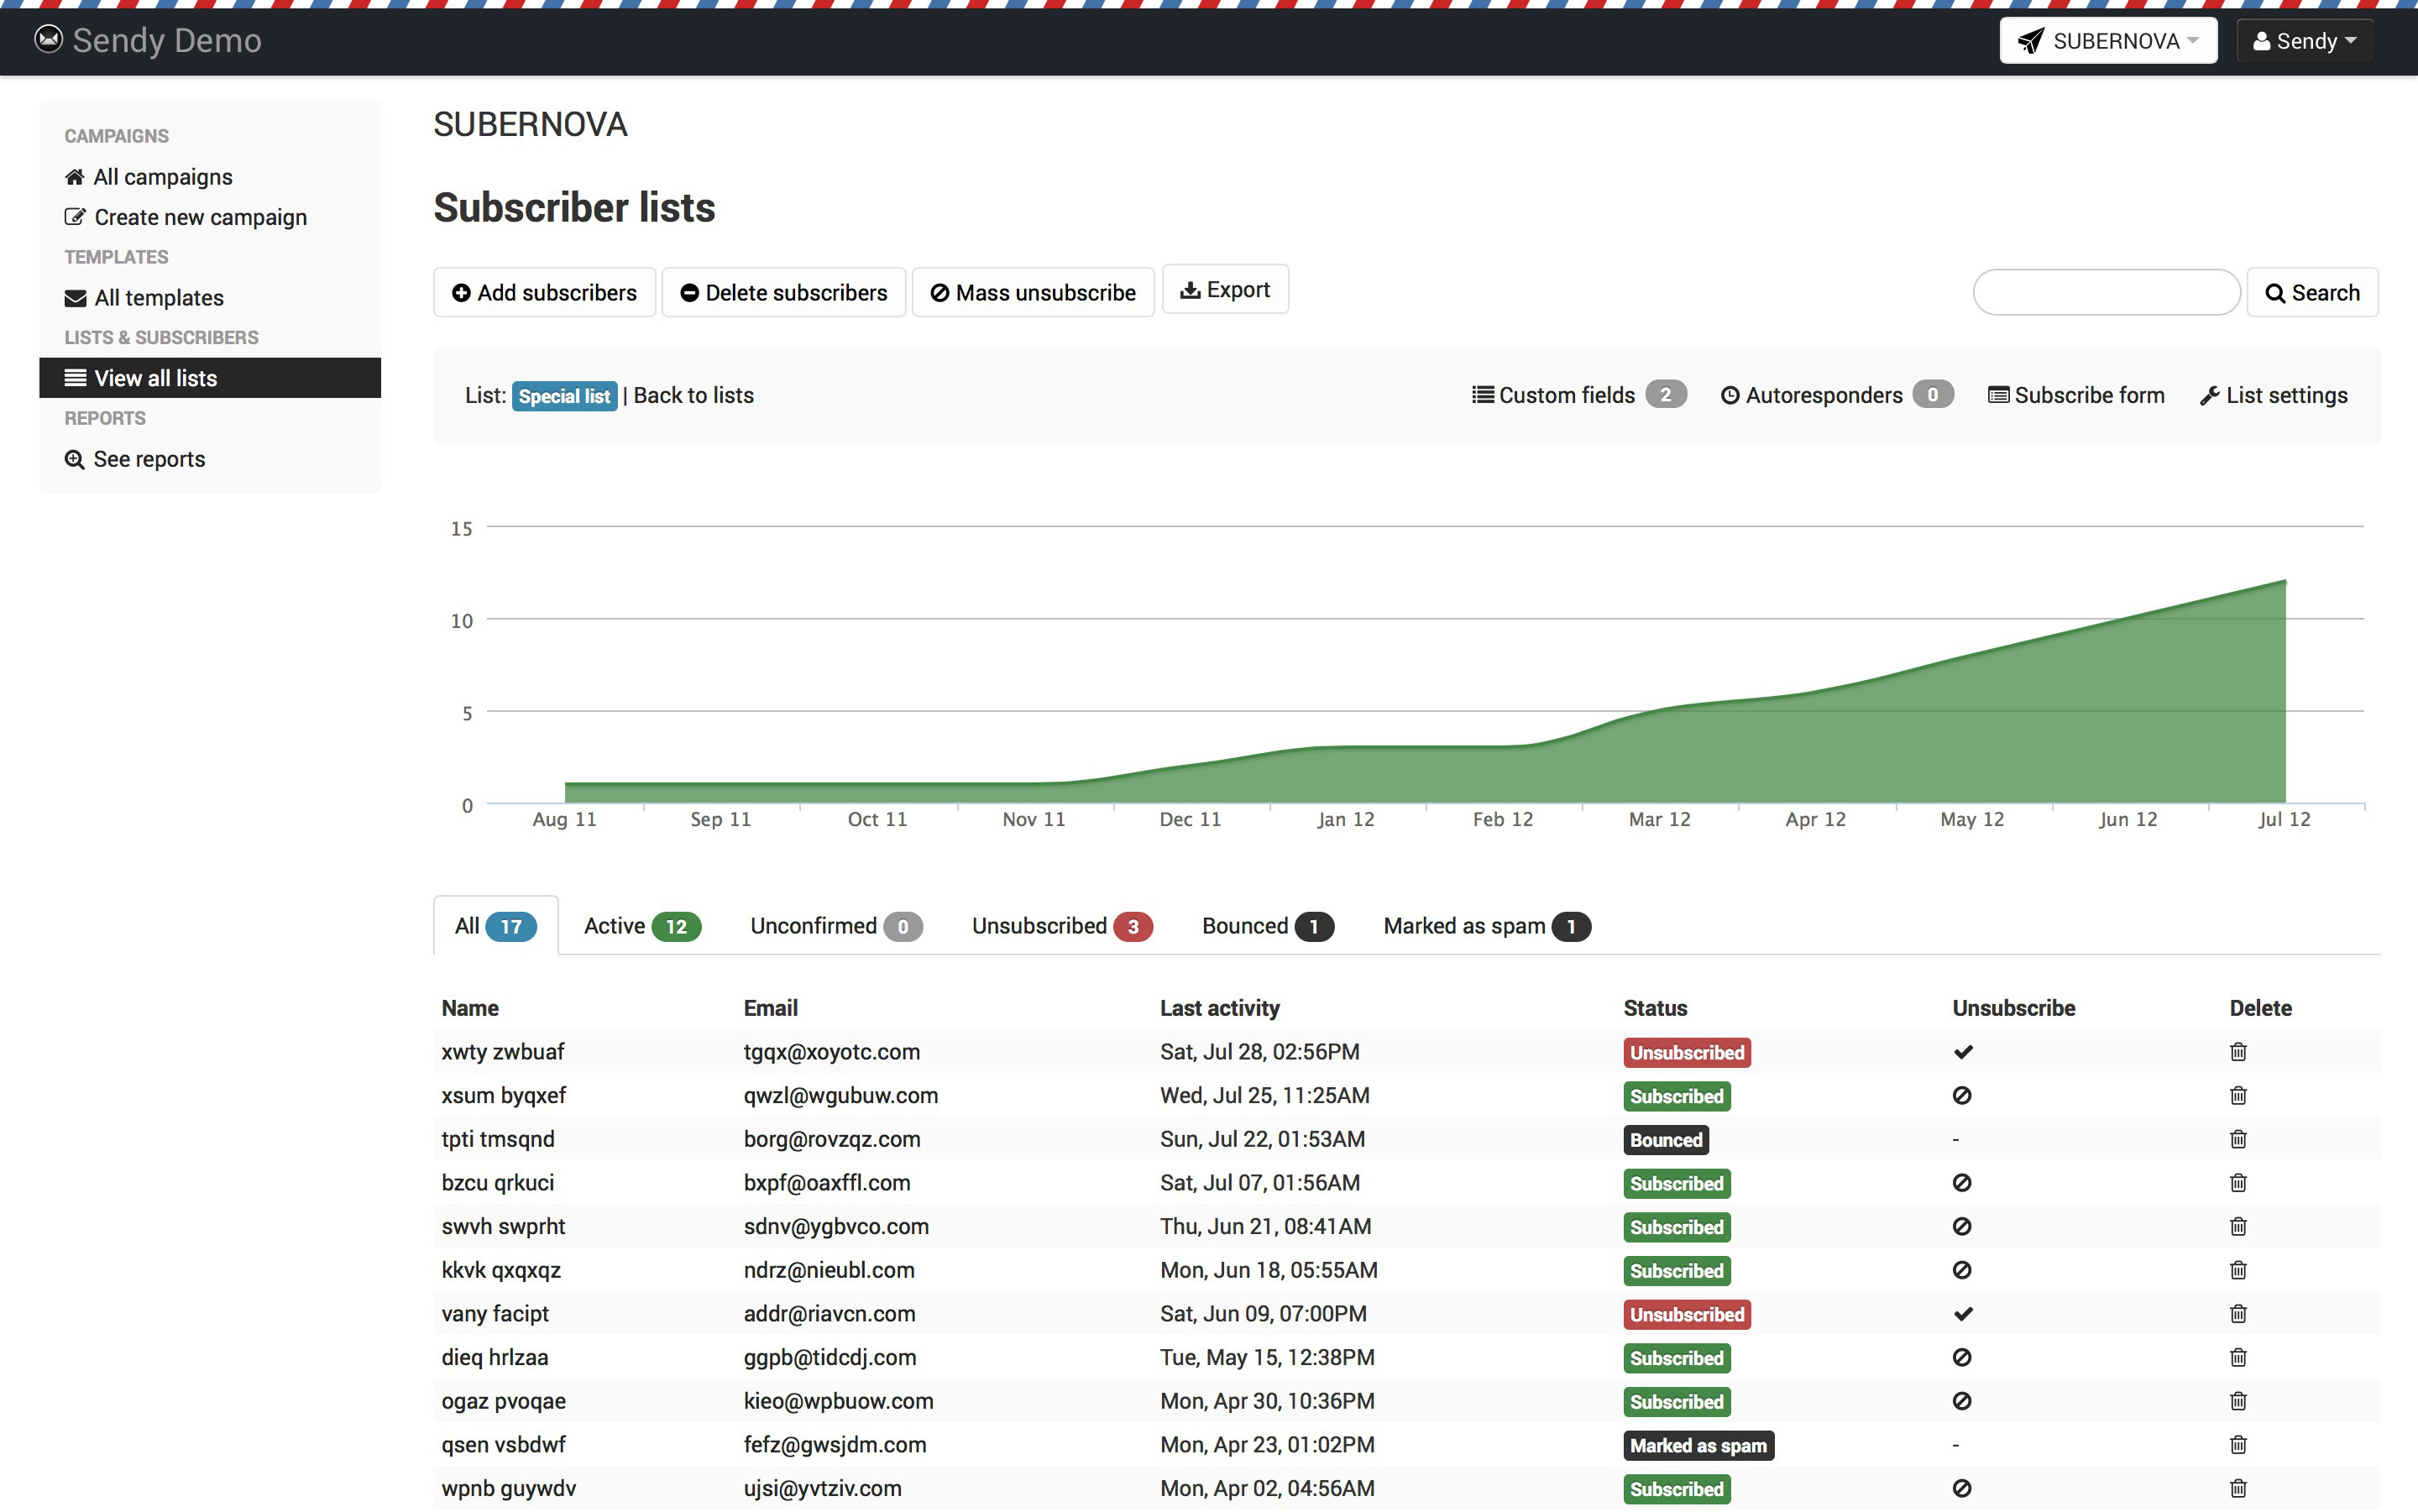Click email fefz@gwsjdm.com
The height and width of the screenshot is (1512, 2418).
[835, 1445]
